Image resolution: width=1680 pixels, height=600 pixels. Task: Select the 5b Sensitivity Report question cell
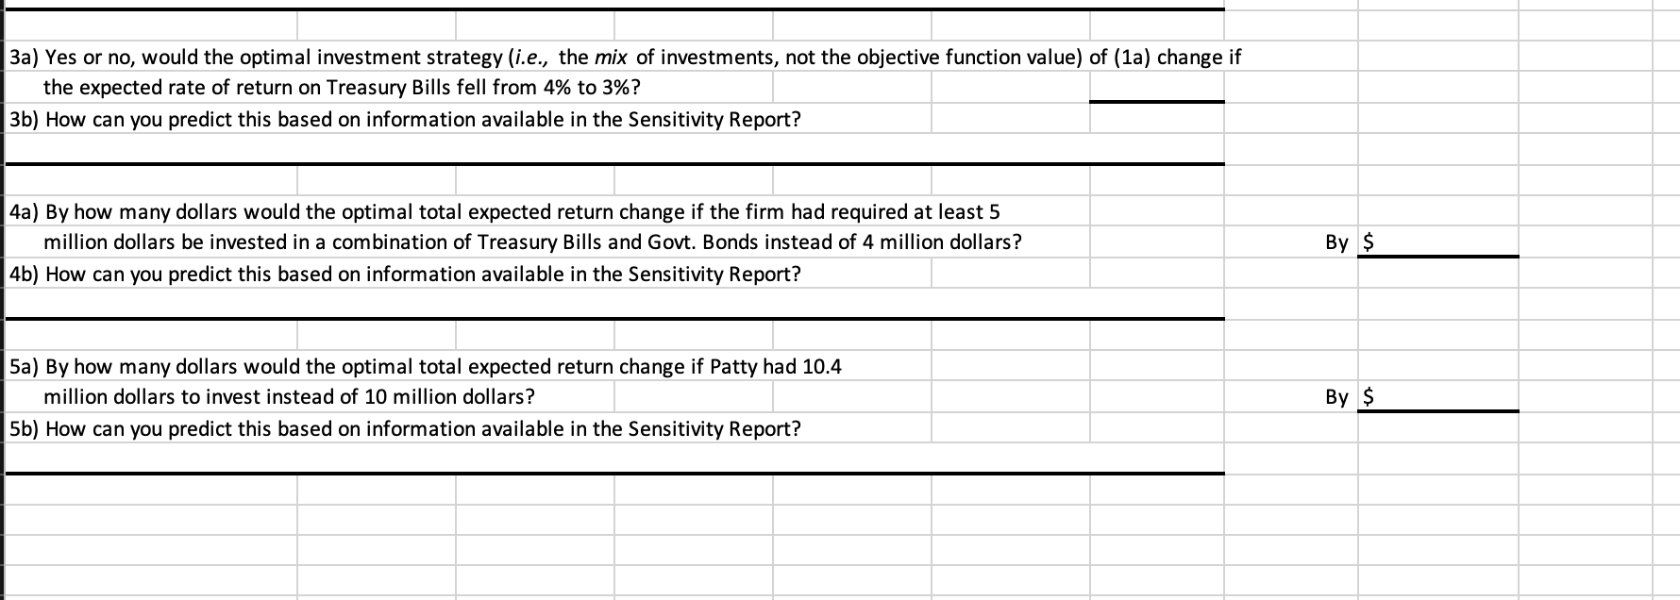pos(405,429)
